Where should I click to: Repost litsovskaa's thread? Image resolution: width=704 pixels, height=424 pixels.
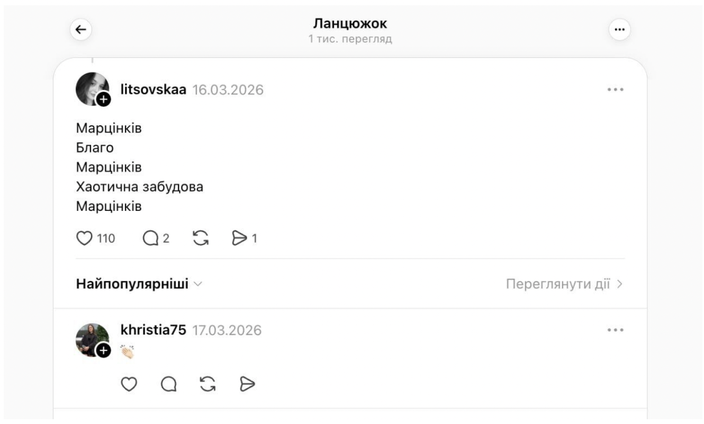tap(199, 238)
